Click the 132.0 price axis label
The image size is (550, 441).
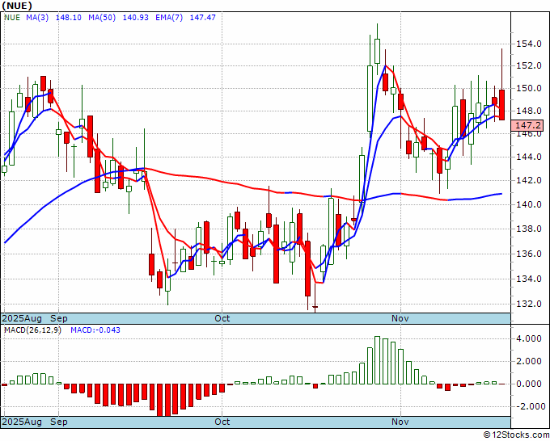click(529, 304)
